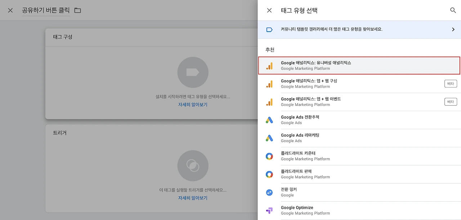This screenshot has height=220, width=461.
Task: Open the folder icon beside tag name
Action: click(x=77, y=10)
